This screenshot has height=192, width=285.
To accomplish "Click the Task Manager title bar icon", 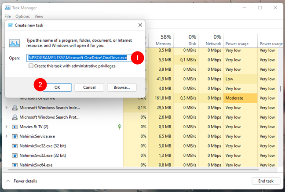I will [x=7, y=7].
